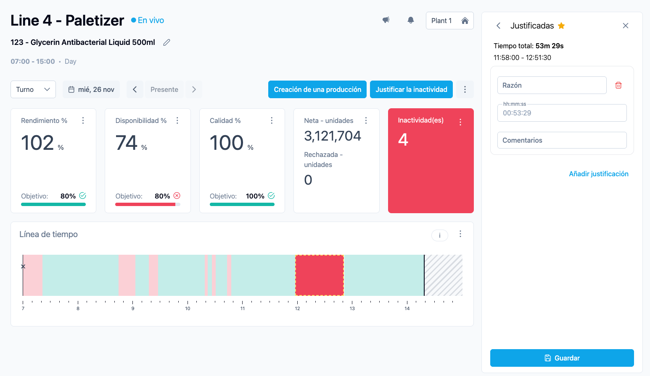650x376 pixels.
Task: Focus the Comentarios input field
Action: pos(562,140)
